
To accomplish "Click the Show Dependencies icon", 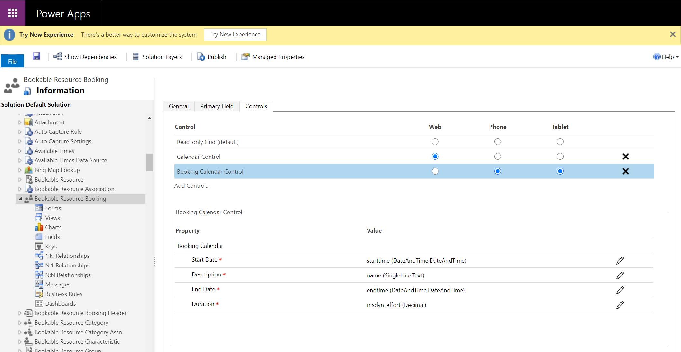I will pos(57,57).
